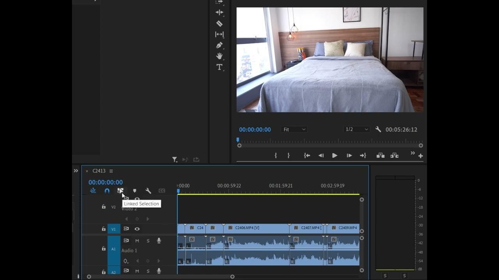Solo right channel in audio meters

pos(404,276)
